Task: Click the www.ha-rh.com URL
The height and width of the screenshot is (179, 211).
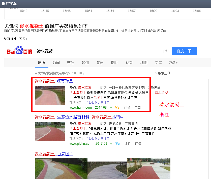Action: pos(81,108)
